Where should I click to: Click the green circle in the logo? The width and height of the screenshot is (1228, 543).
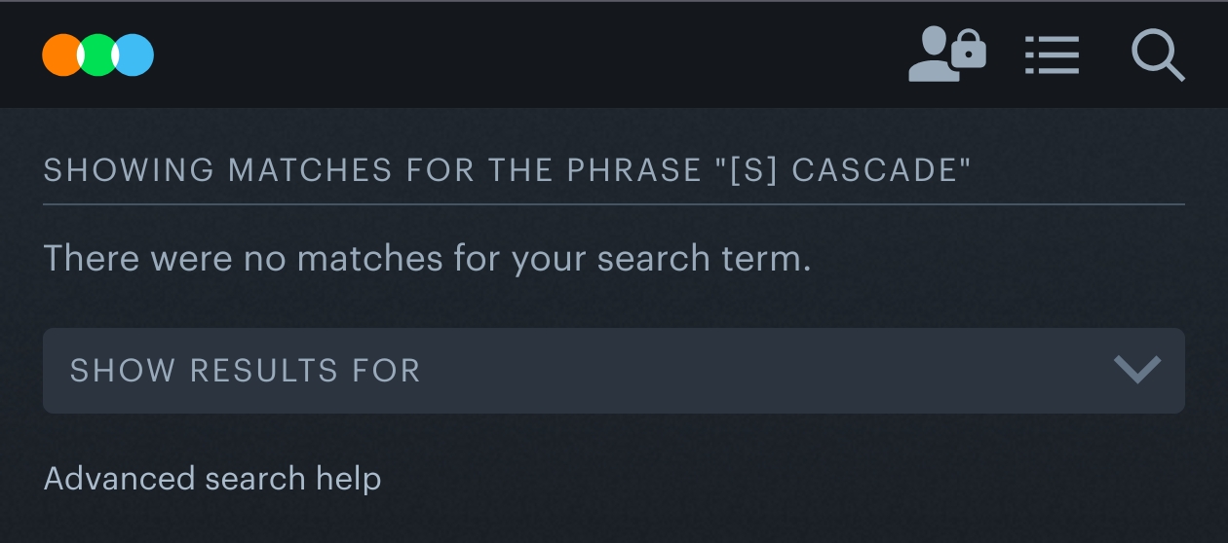click(97, 55)
